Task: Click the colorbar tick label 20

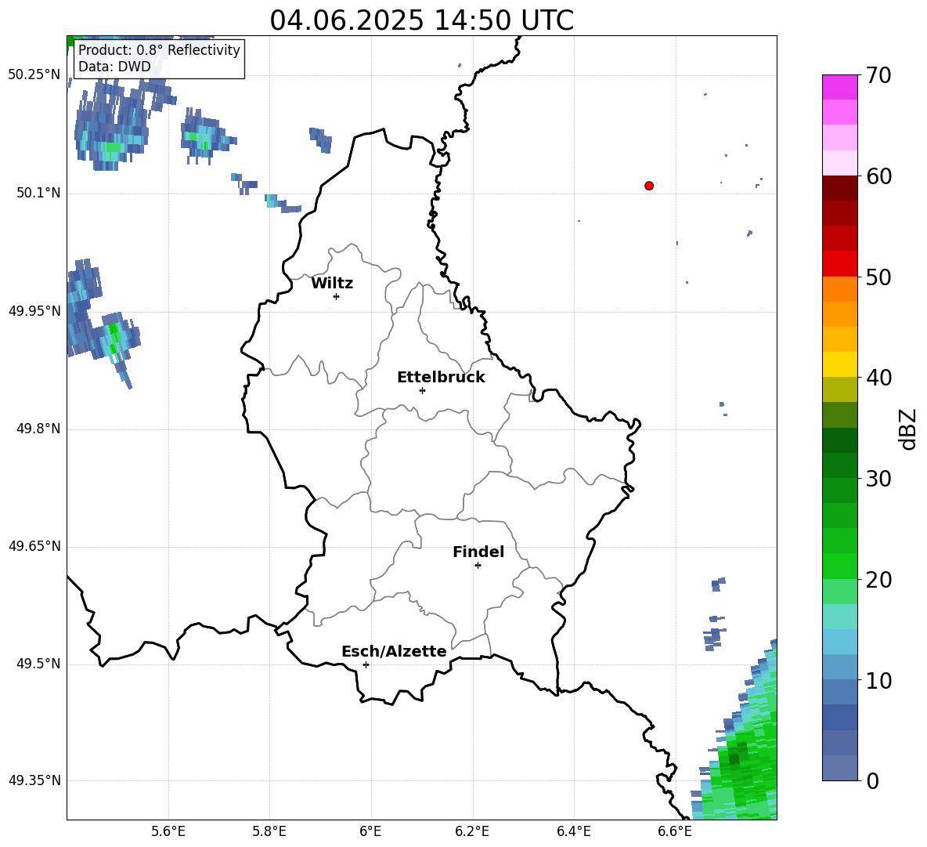Action: 878,581
